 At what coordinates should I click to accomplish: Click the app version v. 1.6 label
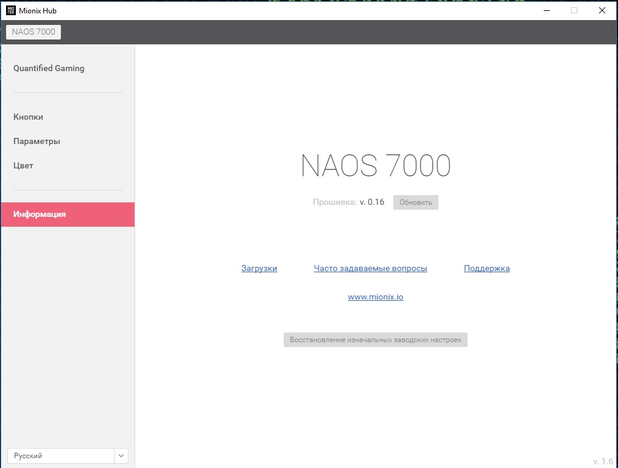[603, 462]
